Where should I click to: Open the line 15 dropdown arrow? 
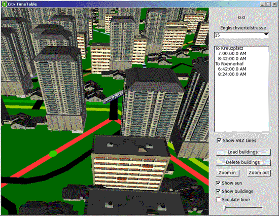266,34
